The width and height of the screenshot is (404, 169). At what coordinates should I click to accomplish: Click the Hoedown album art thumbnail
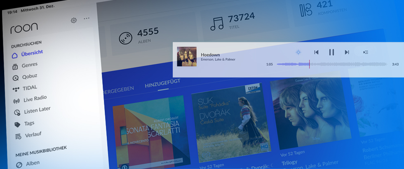pyautogui.click(x=187, y=56)
